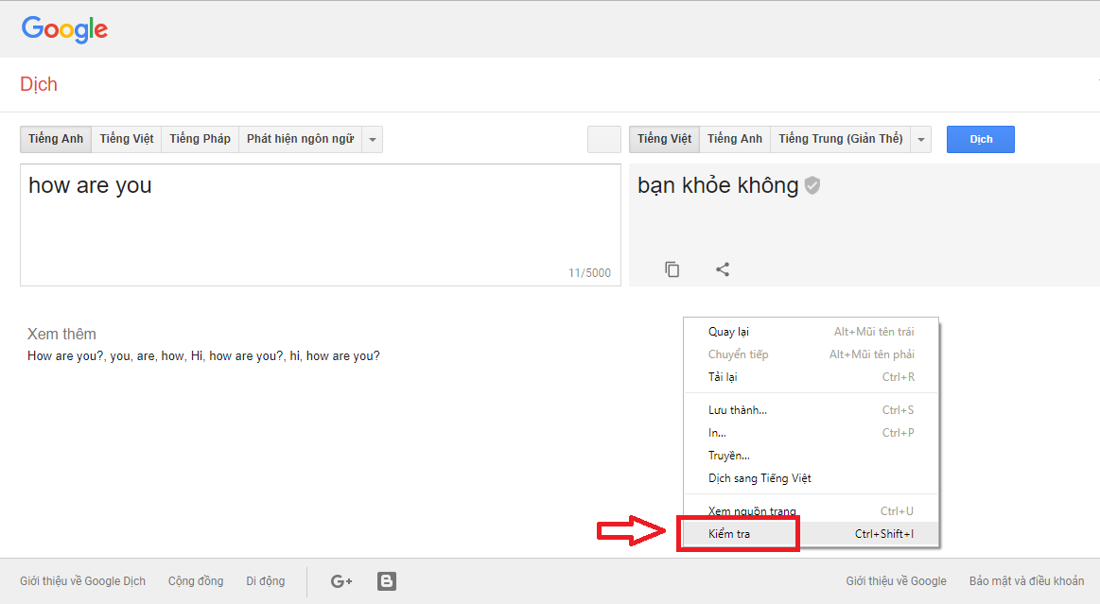Open the Google+ page from the footer icon

coord(340,580)
